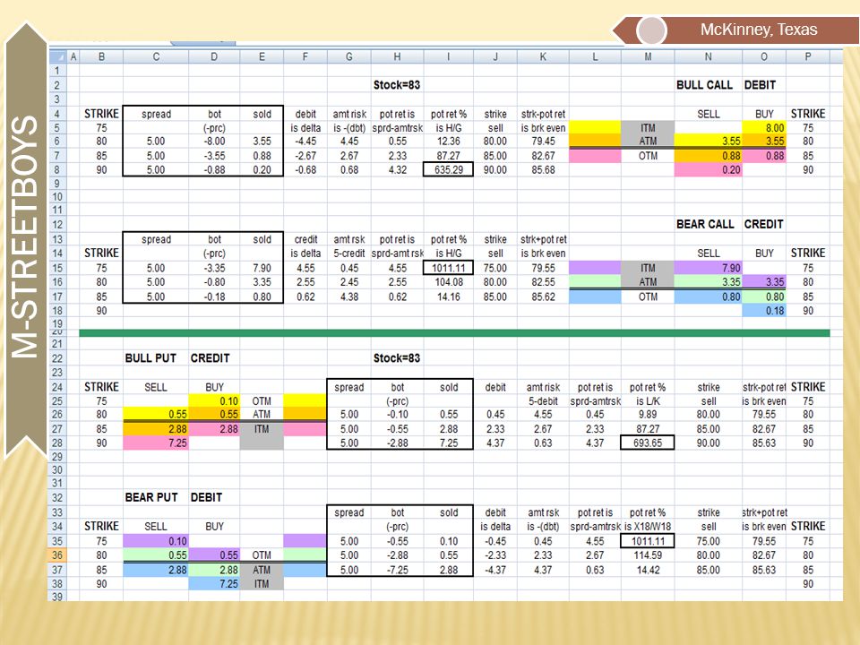Select column N header

coord(708,56)
